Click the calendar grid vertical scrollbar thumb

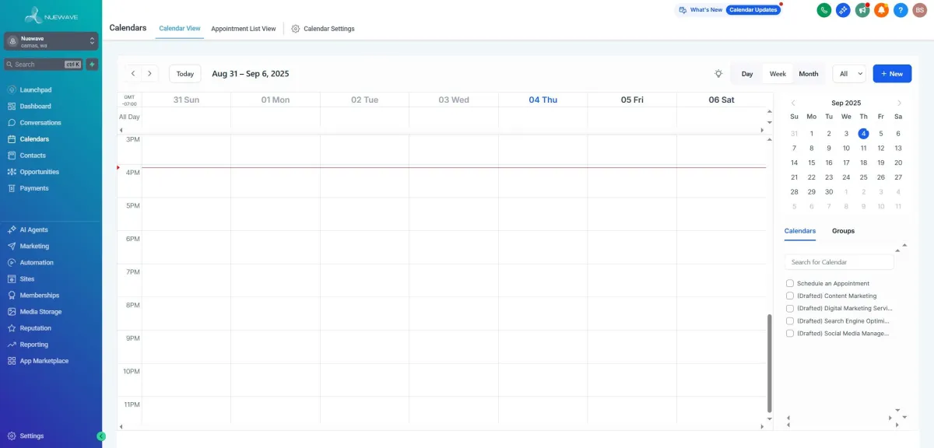(x=770, y=363)
